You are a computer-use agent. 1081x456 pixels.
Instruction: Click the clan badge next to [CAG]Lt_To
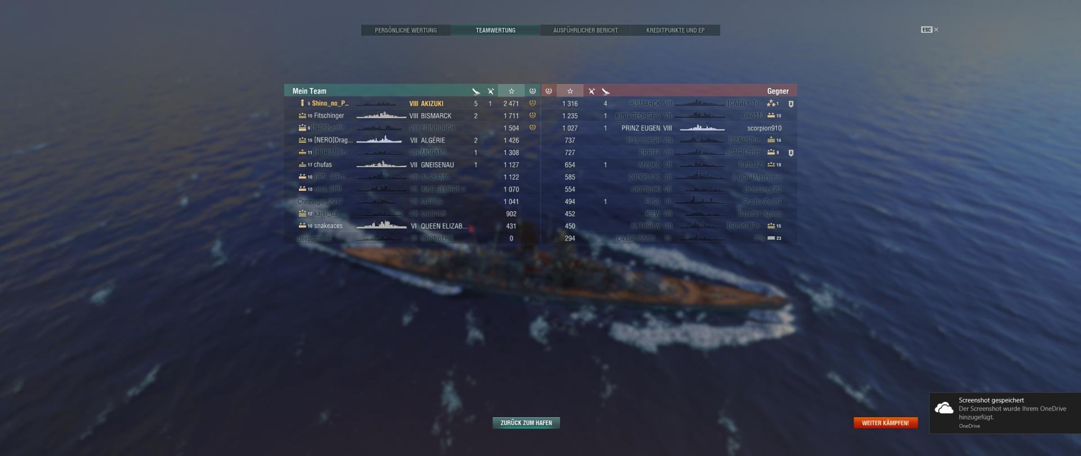coord(791,104)
